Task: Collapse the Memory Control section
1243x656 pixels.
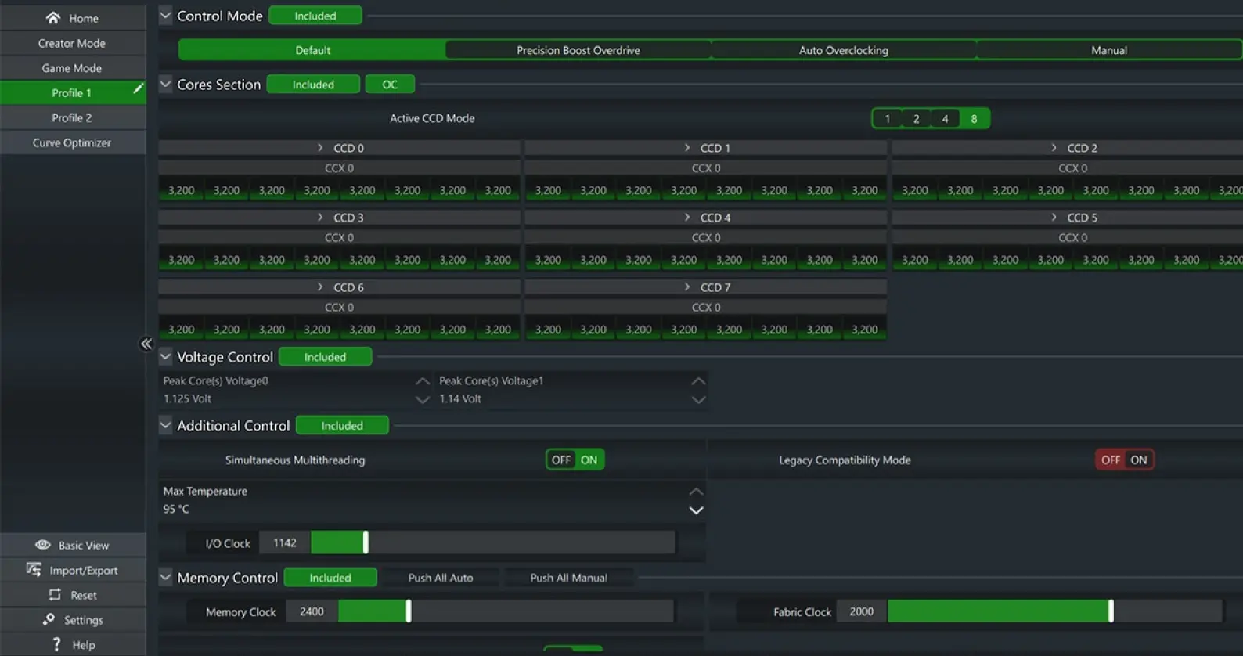Action: tap(165, 577)
